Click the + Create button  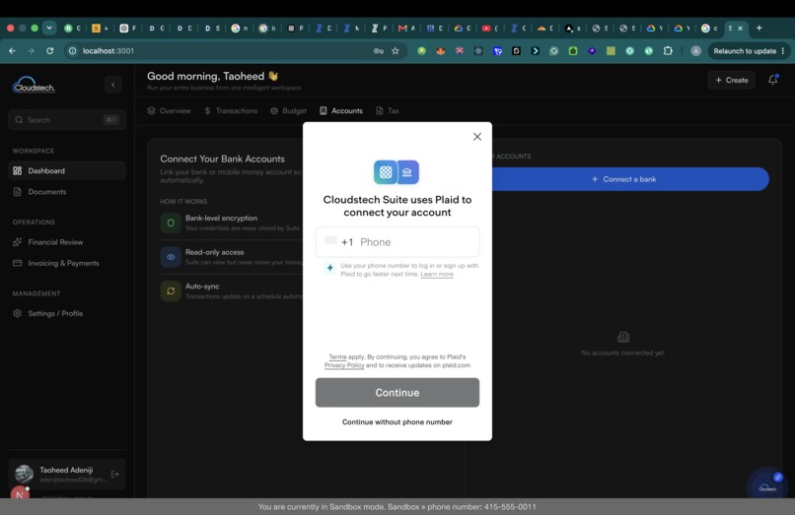pyautogui.click(x=731, y=80)
